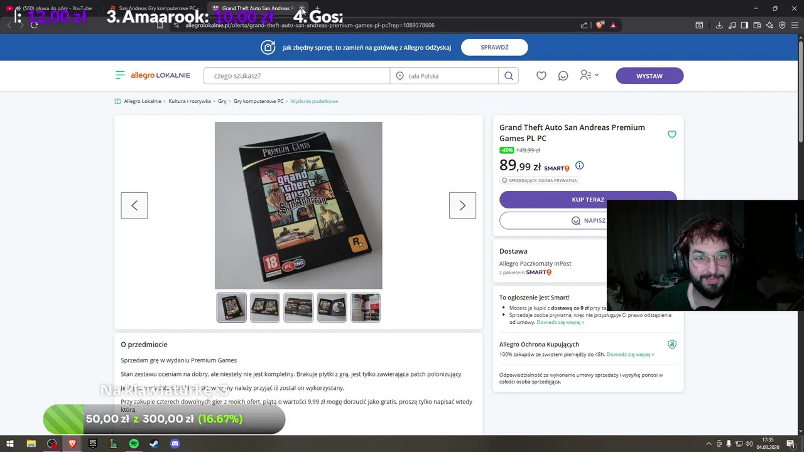This screenshot has width=804, height=452.
Task: Open Brave VPN shield icon
Action: pos(782,25)
